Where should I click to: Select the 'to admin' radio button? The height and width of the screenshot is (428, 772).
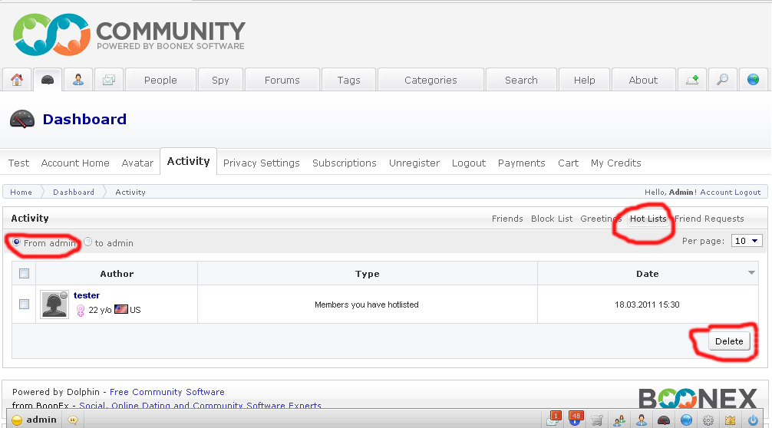click(88, 242)
